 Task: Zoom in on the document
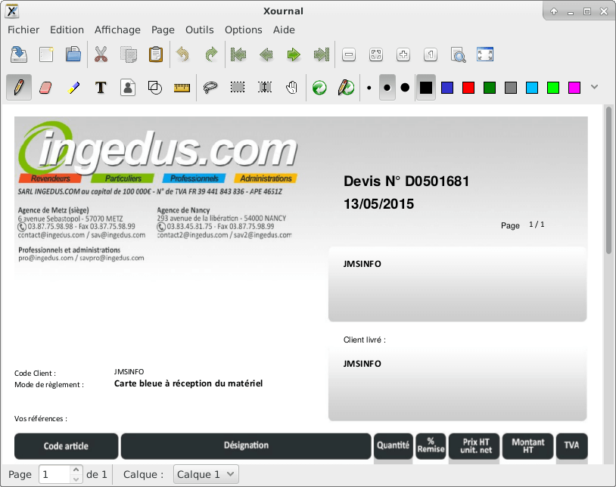coord(403,54)
